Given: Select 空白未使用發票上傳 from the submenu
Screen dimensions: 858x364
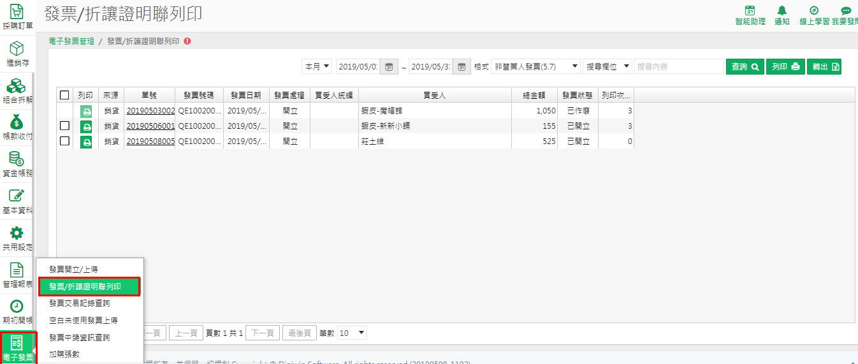Looking at the screenshot, I should tap(89, 320).
